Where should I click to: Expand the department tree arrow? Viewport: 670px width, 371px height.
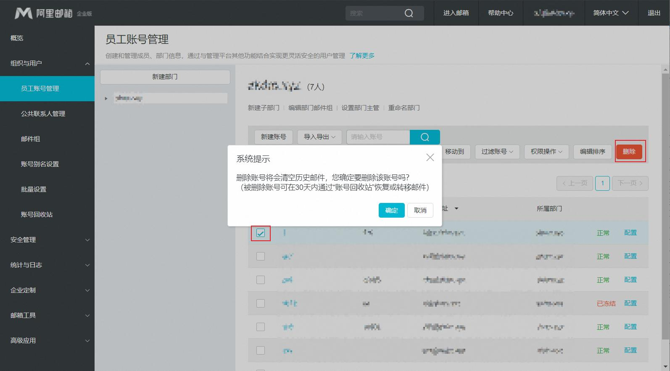click(106, 98)
